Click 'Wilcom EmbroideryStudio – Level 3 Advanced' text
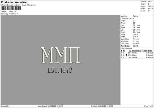This screenshot has height=108, width=154. 18,5
